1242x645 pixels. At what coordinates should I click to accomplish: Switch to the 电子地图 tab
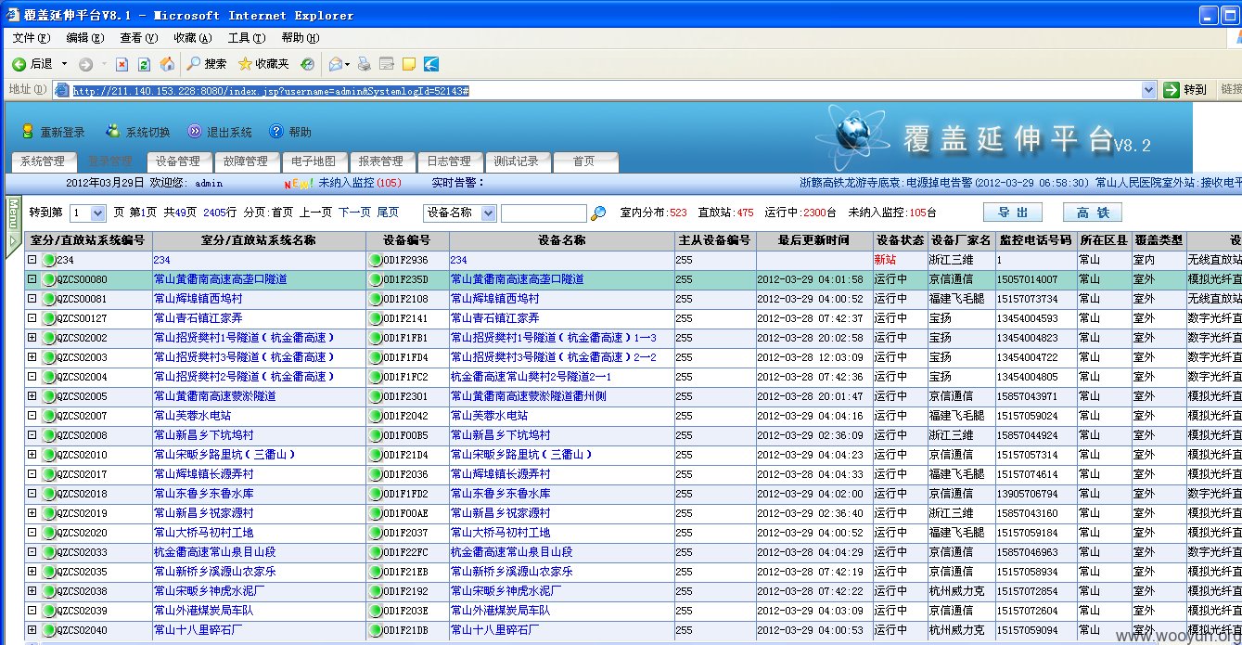click(314, 161)
